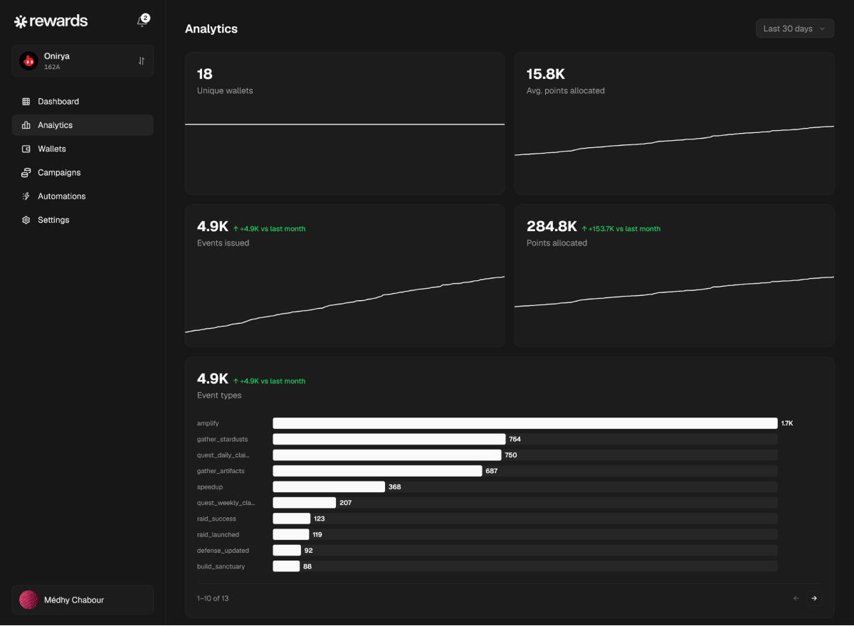Navigate to Campaigns
854x626 pixels.
click(x=83, y=173)
